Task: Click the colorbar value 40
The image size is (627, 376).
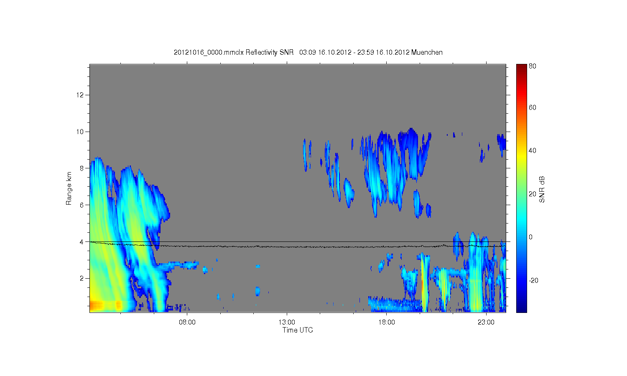Action: [533, 151]
